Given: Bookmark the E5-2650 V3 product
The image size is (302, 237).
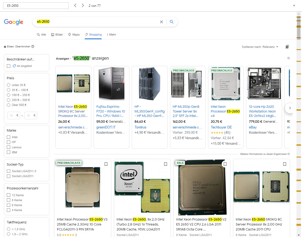Looking at the screenshot, I should (x=106, y=164).
